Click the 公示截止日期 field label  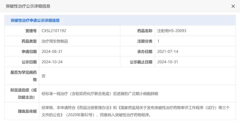[x=141, y=62]
